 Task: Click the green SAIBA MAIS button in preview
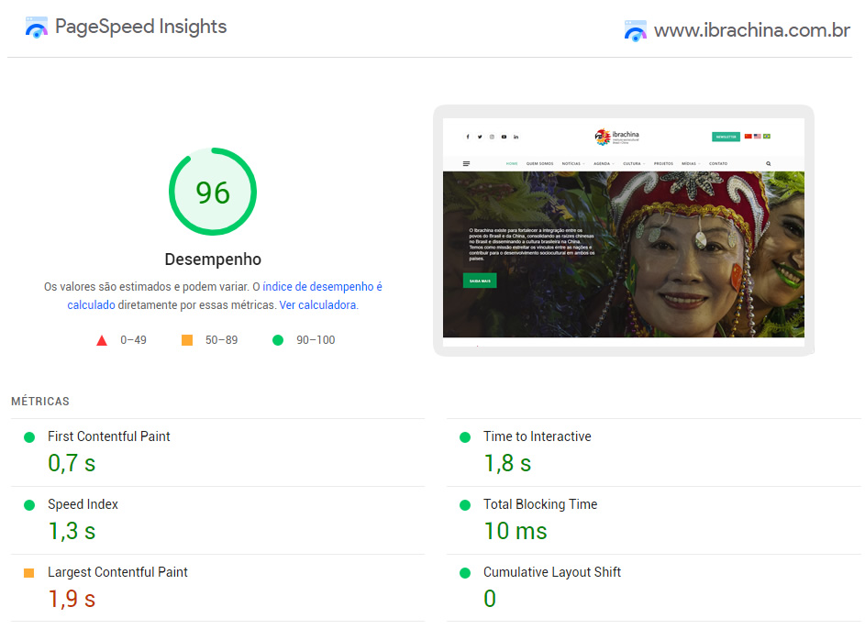[480, 281]
